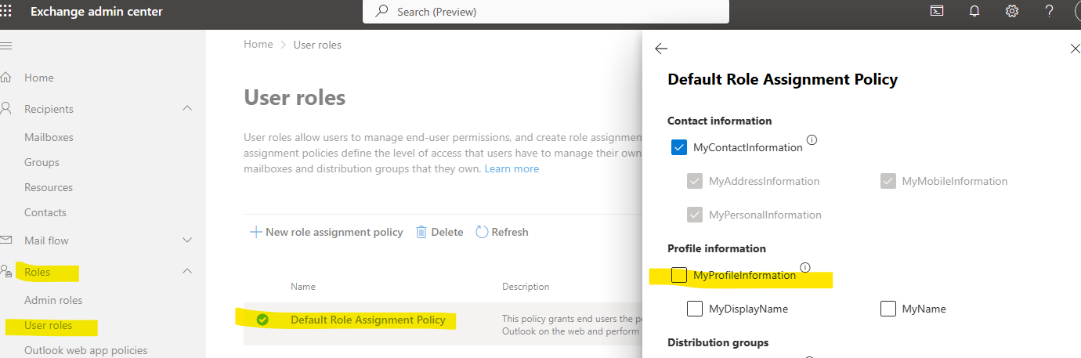Click the Home breadcrumb link
The image size is (1081, 358).
click(x=258, y=45)
